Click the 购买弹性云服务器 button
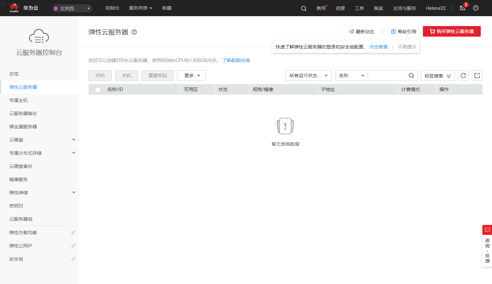 pos(452,31)
